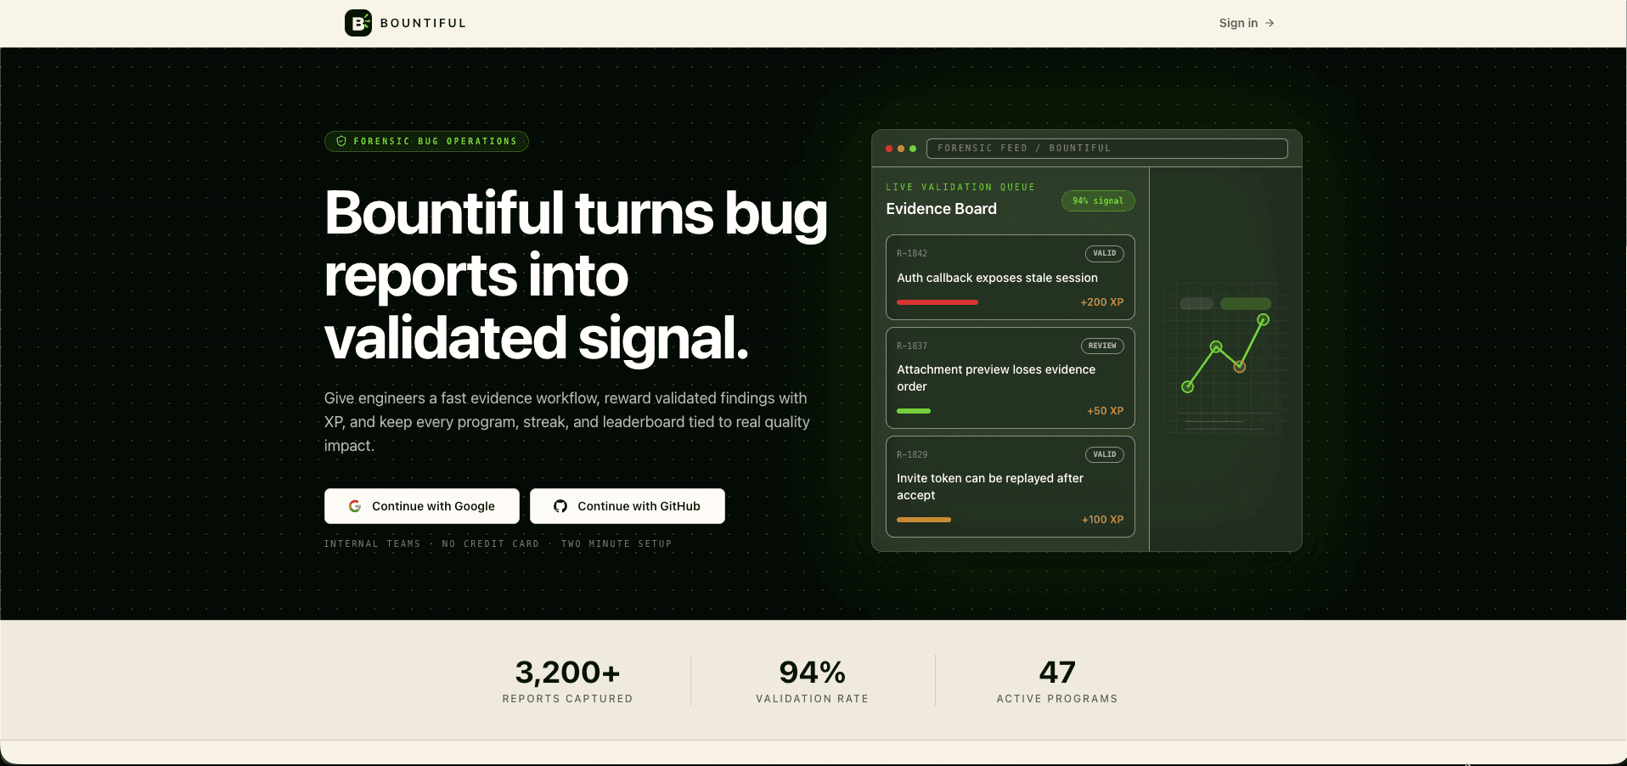Click the amber window dot in Forensic Feed
Image resolution: width=1627 pixels, height=766 pixels.
pyautogui.click(x=901, y=149)
